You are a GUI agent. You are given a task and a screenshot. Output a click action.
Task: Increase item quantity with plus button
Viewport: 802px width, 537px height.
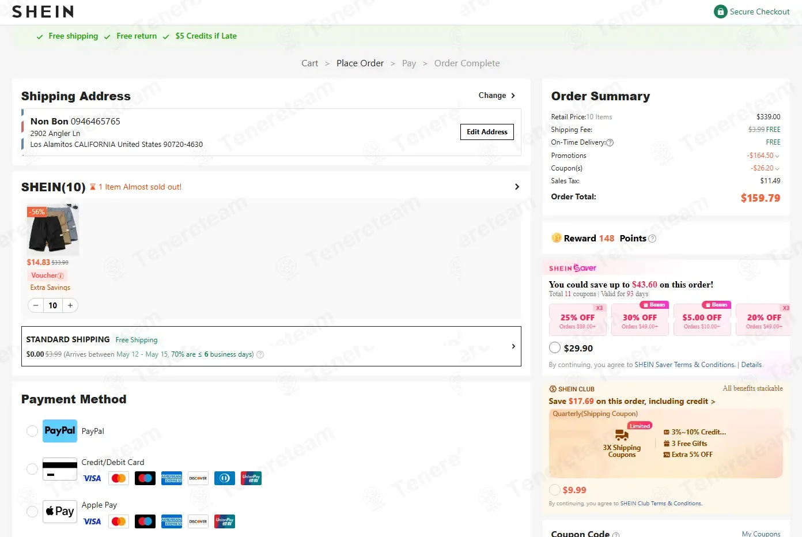(70, 305)
